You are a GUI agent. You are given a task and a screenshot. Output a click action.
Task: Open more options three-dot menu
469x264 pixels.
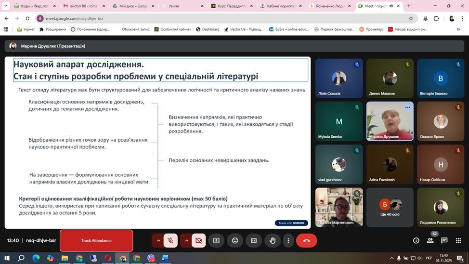[x=288, y=241]
